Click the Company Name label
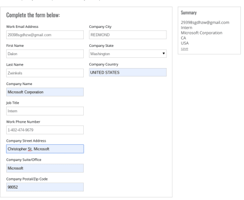 click(x=19, y=84)
